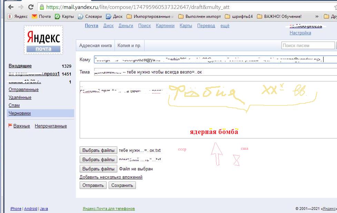Open the Словари bookmark
Screen dimensions: 337x213
point(90,16)
